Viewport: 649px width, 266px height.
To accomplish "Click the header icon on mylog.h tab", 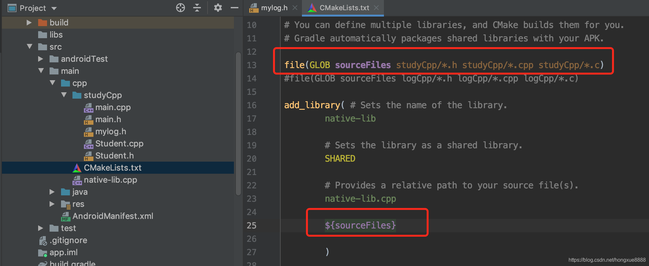I will 254,8.
